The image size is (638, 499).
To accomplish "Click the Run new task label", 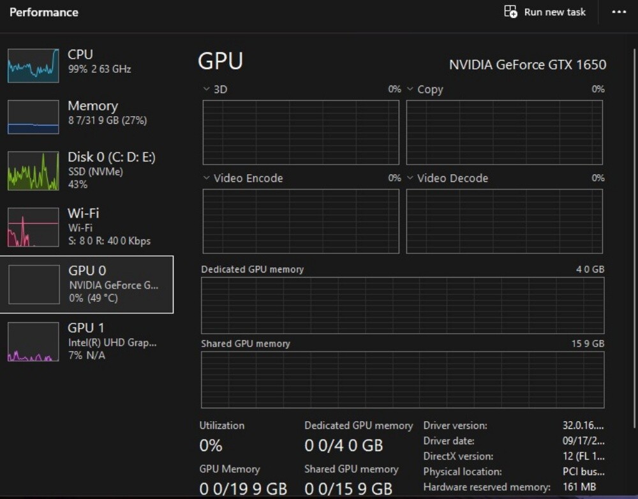I will pos(554,12).
